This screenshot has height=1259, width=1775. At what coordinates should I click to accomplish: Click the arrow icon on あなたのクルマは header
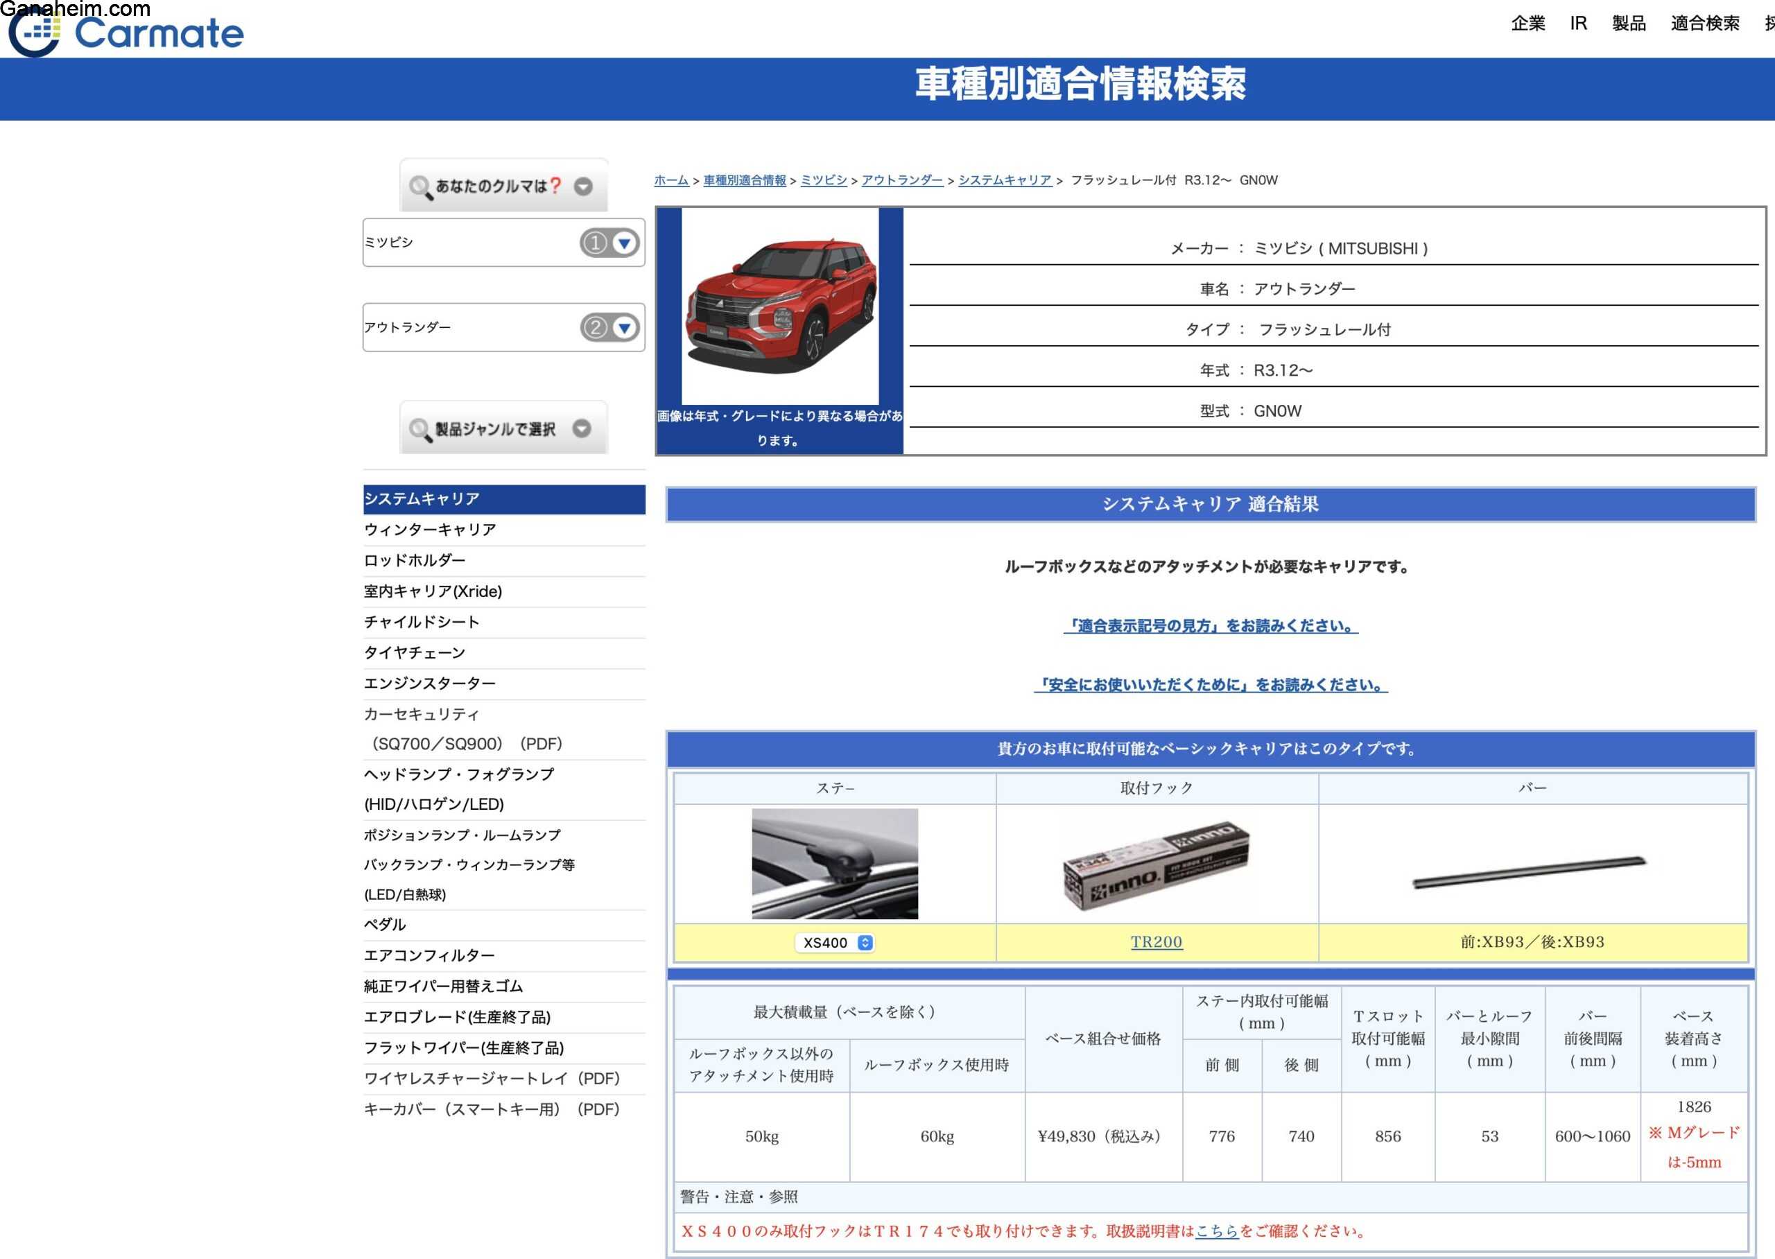coord(583,186)
